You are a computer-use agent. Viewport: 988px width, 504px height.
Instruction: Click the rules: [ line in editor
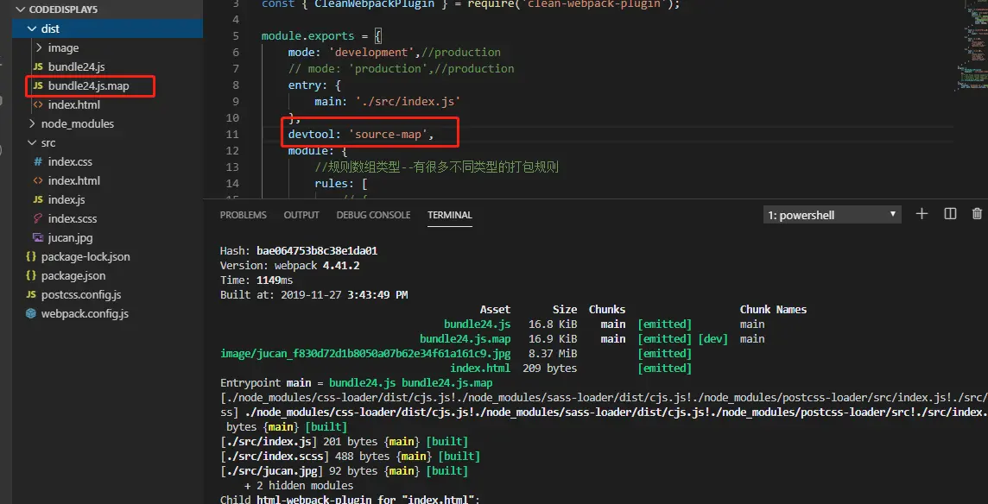tap(341, 183)
